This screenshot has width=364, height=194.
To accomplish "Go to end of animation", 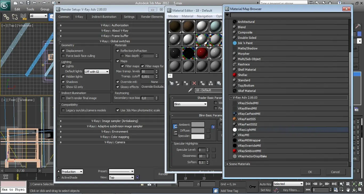I will pyautogui.click(x=335, y=184).
